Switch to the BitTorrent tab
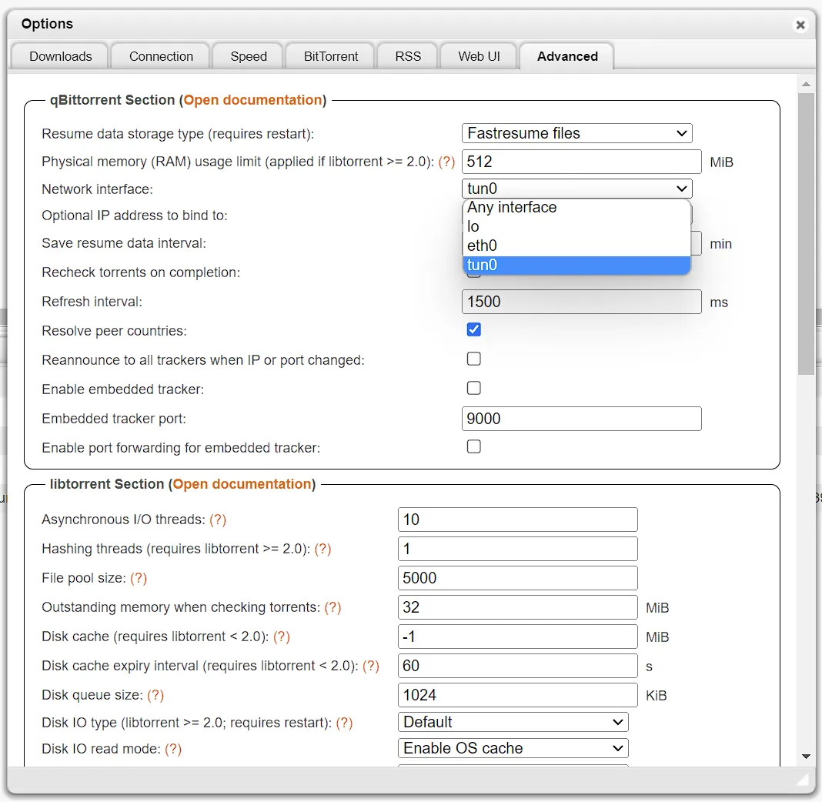The image size is (822, 802). tap(331, 56)
